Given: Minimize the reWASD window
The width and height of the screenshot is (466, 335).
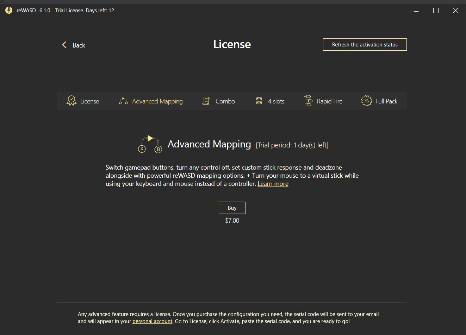Looking at the screenshot, I should tap(416, 11).
